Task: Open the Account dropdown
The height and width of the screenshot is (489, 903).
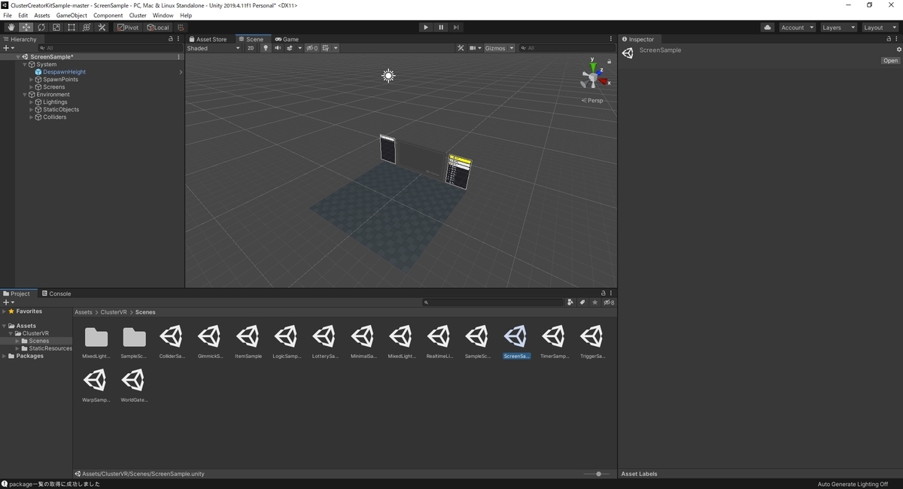Action: coord(797,27)
